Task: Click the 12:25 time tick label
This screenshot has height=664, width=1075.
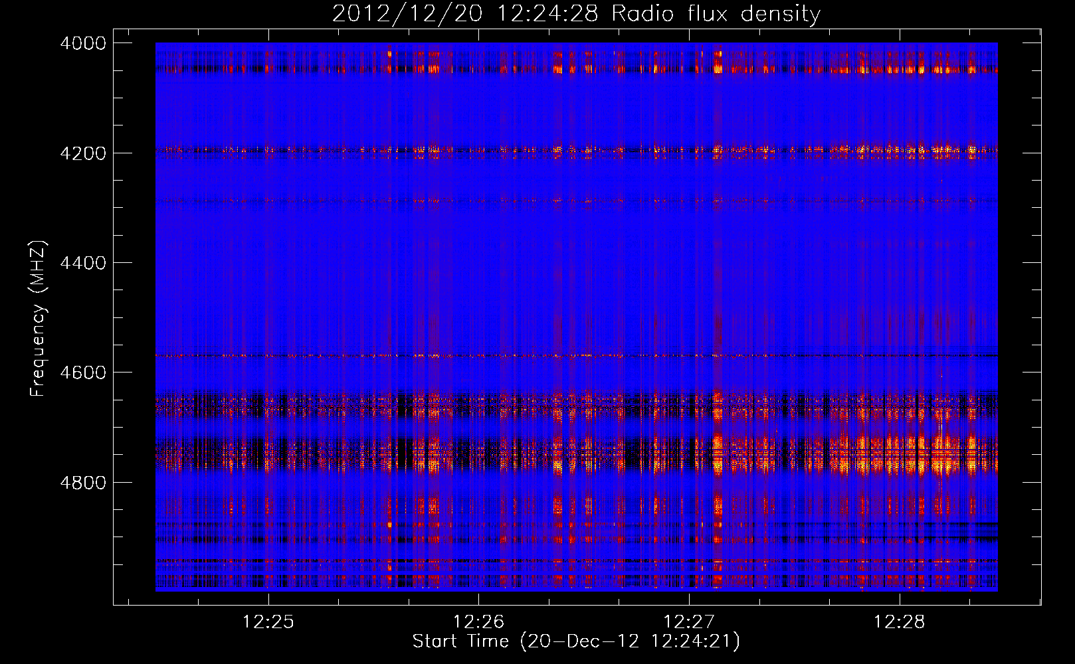Action: 268,622
